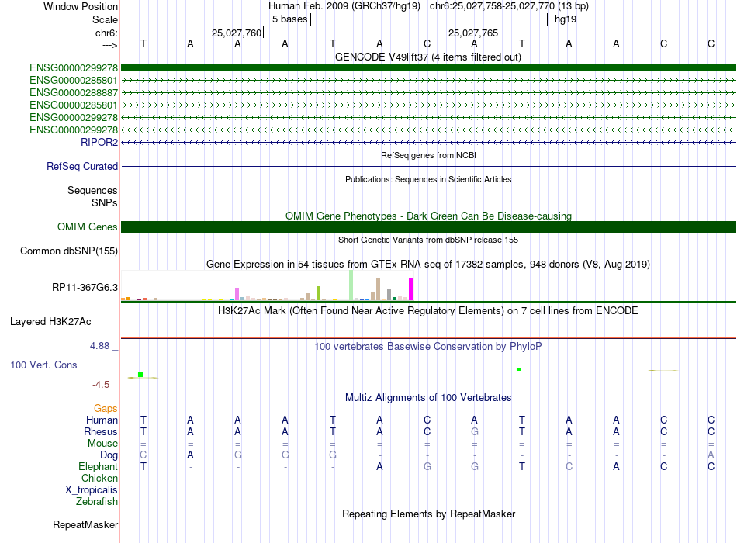Click Multiz Alignments of 100 Vertebrates title
Viewport: 737px width, 543px height.
[x=428, y=398]
